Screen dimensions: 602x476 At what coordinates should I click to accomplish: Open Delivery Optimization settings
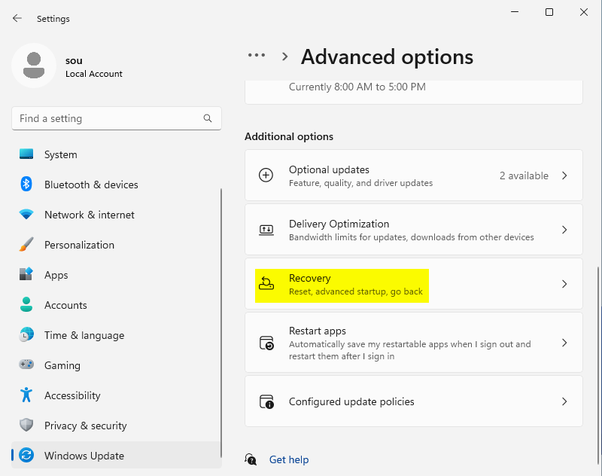coord(413,230)
